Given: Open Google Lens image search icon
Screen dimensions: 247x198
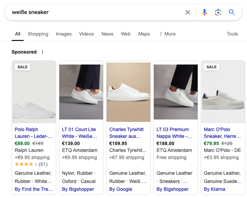Looking at the screenshot, I should (218, 12).
